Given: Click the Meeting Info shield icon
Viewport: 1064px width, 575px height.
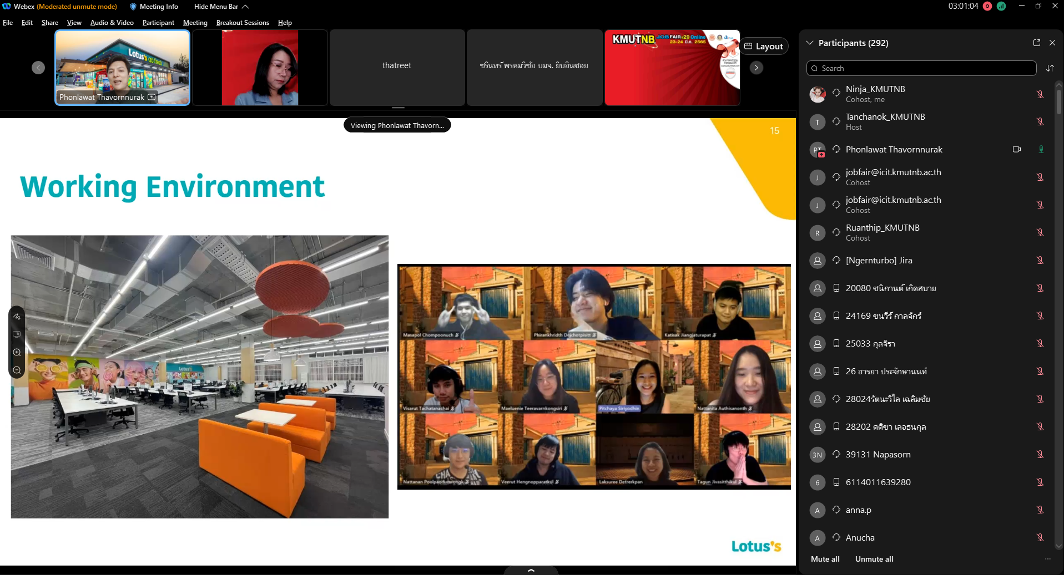Looking at the screenshot, I should point(133,7).
